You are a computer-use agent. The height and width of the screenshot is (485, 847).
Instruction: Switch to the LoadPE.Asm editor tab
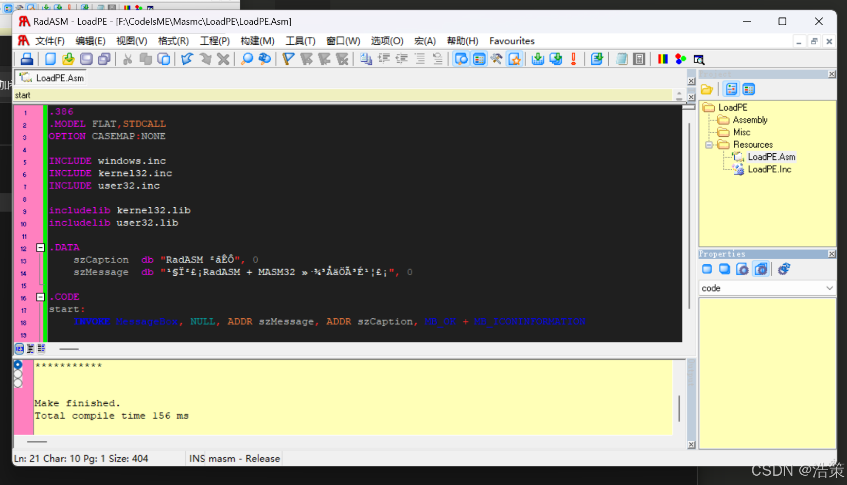click(x=51, y=78)
